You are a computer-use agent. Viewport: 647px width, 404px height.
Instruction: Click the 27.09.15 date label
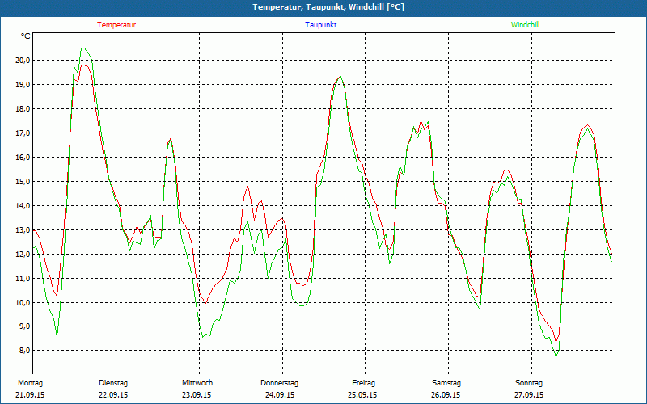(x=529, y=395)
